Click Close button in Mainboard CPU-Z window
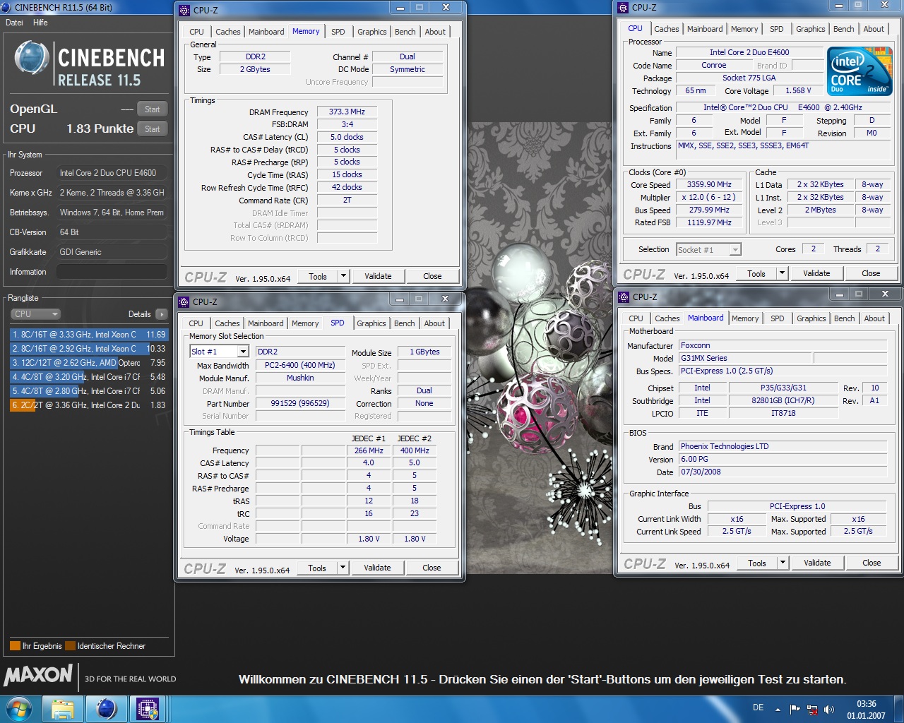904x723 pixels. [x=872, y=563]
